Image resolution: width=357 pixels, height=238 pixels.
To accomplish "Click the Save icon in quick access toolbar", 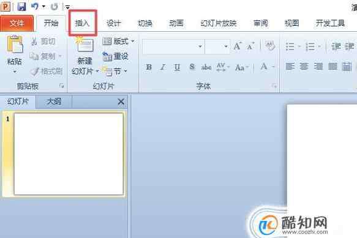I will pos(21,6).
